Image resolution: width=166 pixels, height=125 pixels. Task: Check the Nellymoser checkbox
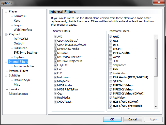111,65
